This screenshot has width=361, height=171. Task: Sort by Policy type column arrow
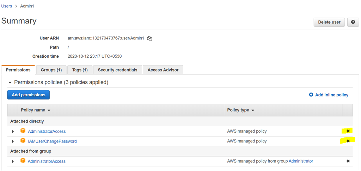tap(252, 110)
